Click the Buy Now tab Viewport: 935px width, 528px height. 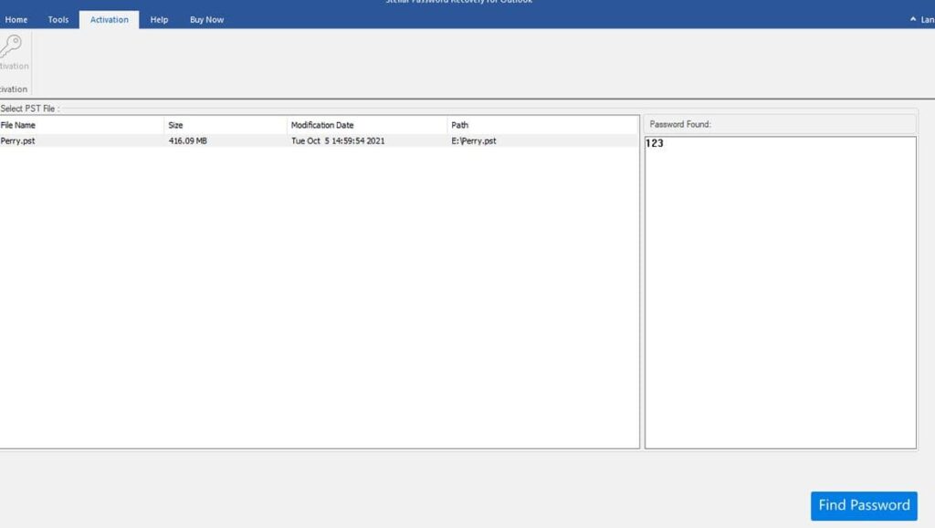pyautogui.click(x=205, y=19)
